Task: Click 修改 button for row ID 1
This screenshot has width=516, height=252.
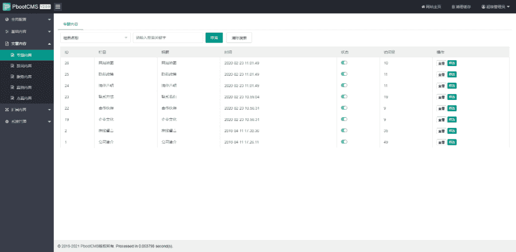Action: [x=452, y=142]
